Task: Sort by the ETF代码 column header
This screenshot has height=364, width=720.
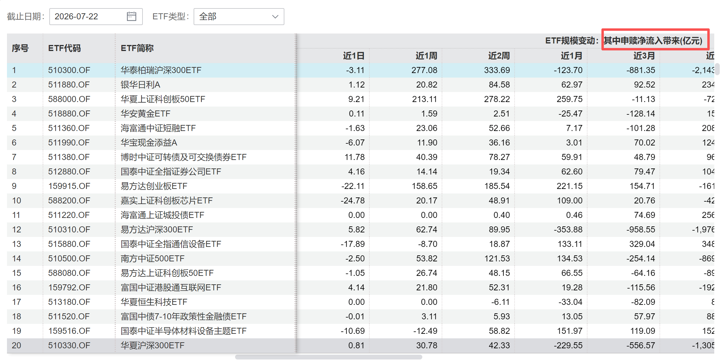Action: tap(64, 48)
